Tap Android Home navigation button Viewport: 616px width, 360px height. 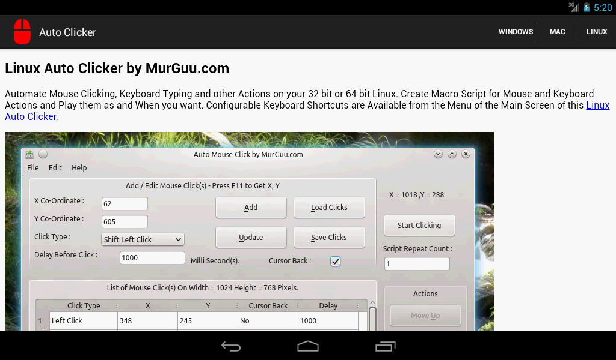point(308,346)
